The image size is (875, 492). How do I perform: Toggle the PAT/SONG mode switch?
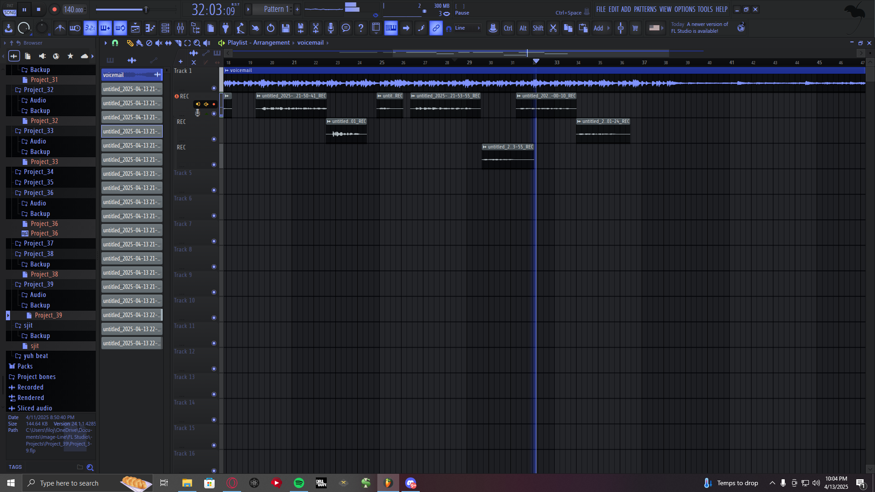tap(10, 10)
